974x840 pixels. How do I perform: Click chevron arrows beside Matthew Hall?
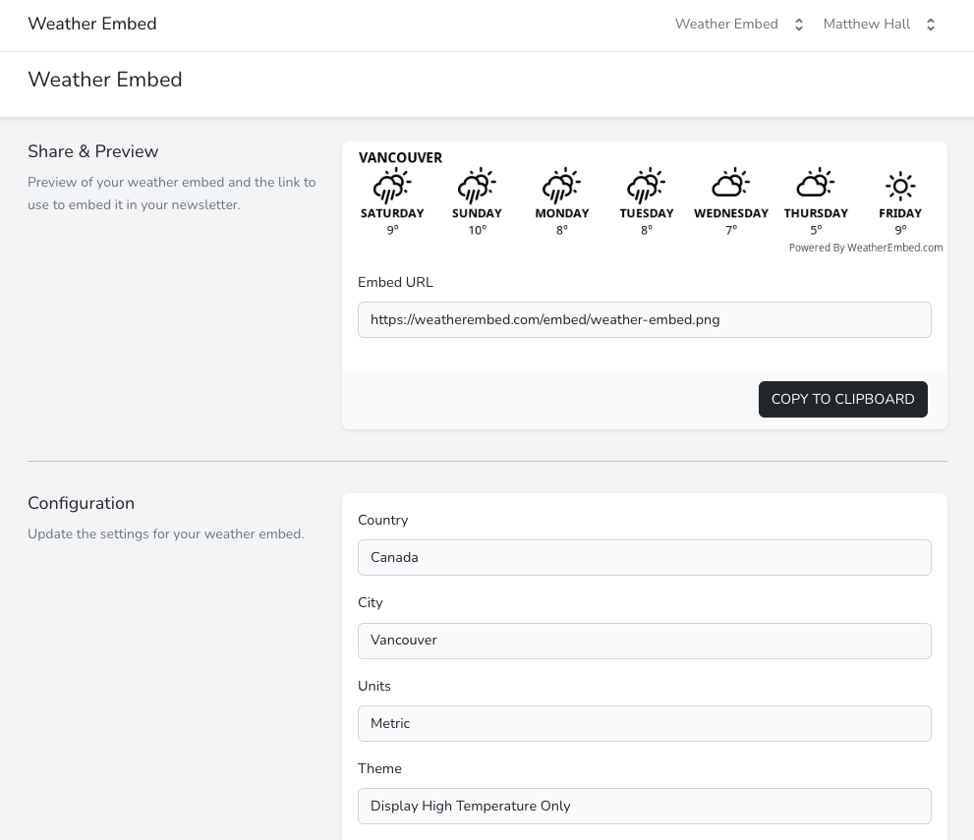pyautogui.click(x=931, y=25)
